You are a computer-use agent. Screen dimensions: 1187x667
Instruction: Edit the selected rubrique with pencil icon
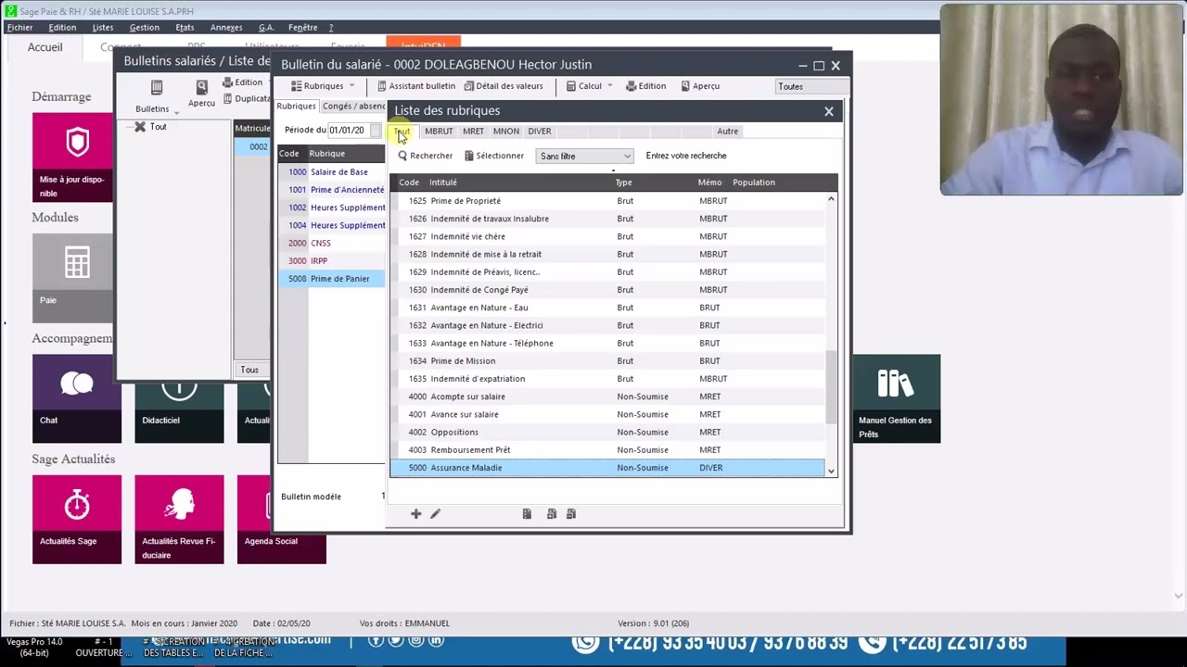(x=435, y=514)
